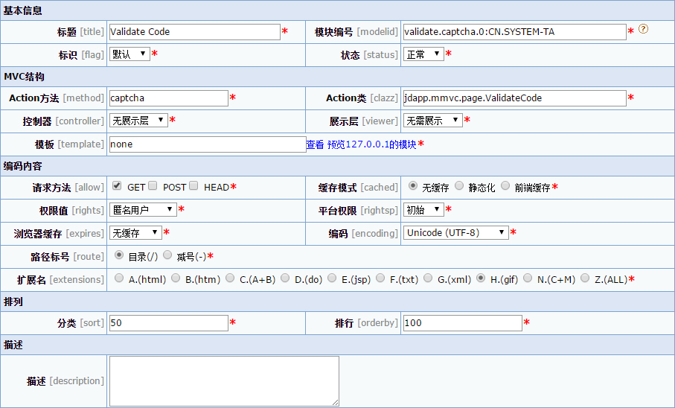Expand the 状态 status dropdown
This screenshot has width=675, height=408.
tap(423, 54)
